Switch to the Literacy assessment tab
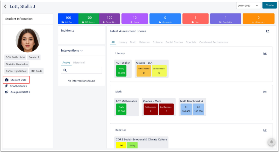The image size is (279, 152). [x=122, y=42]
